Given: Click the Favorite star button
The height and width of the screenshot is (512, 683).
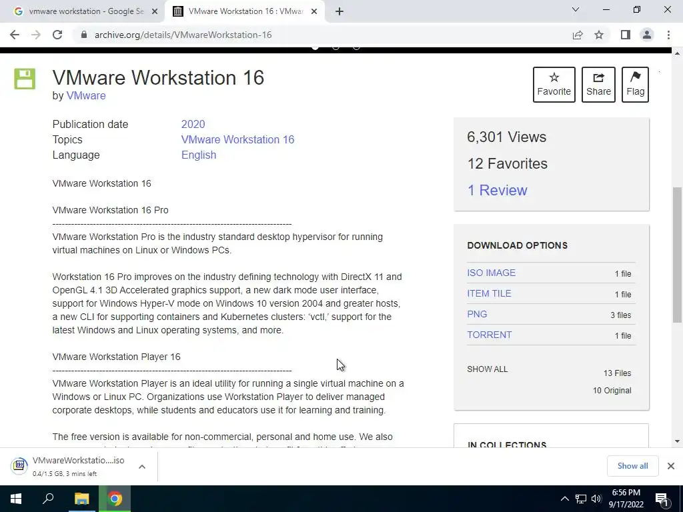Looking at the screenshot, I should 554,85.
